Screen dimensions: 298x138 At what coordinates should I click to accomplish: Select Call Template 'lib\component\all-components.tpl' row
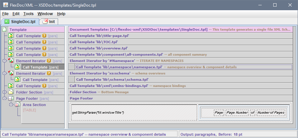point(181,55)
